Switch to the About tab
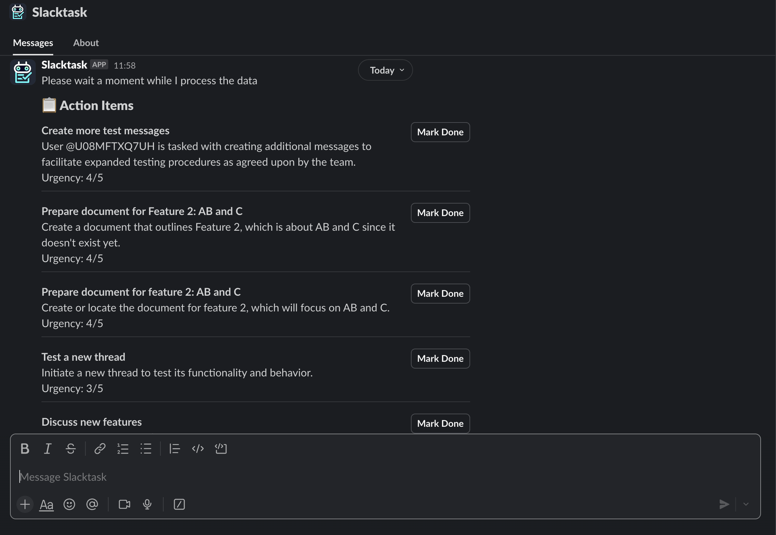 click(x=86, y=42)
